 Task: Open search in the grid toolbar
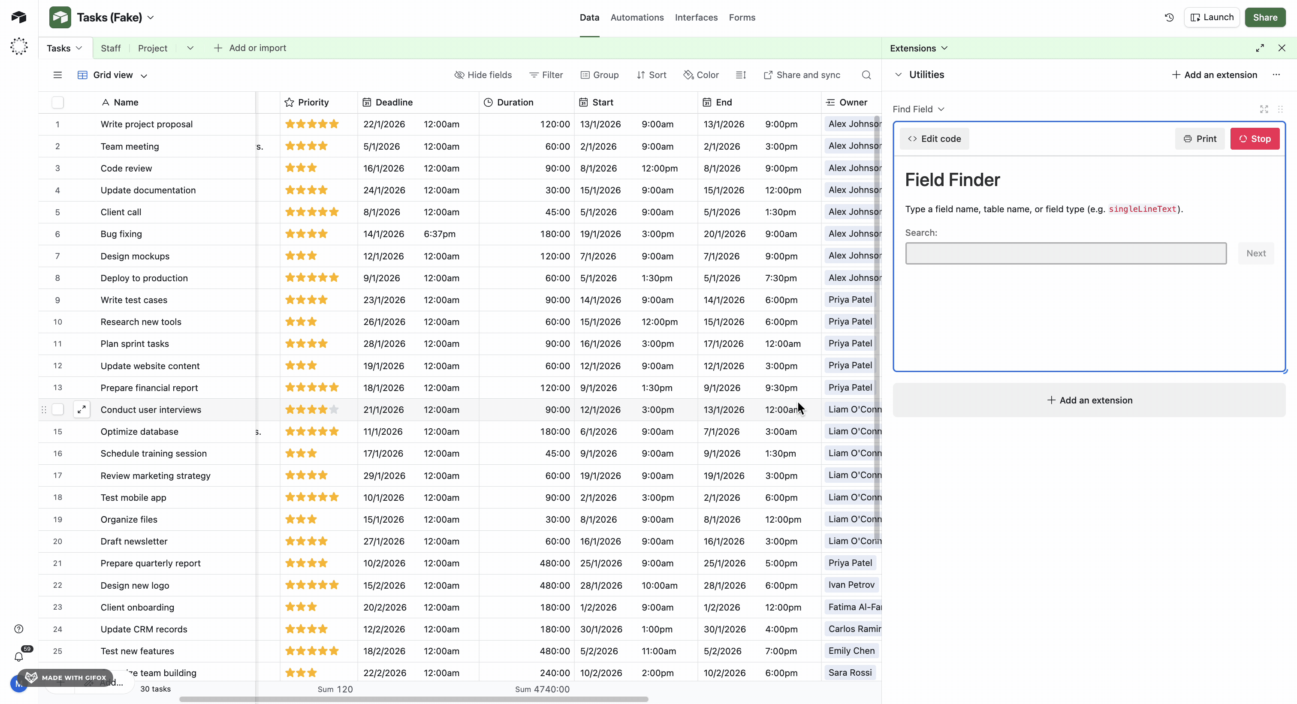tap(866, 75)
